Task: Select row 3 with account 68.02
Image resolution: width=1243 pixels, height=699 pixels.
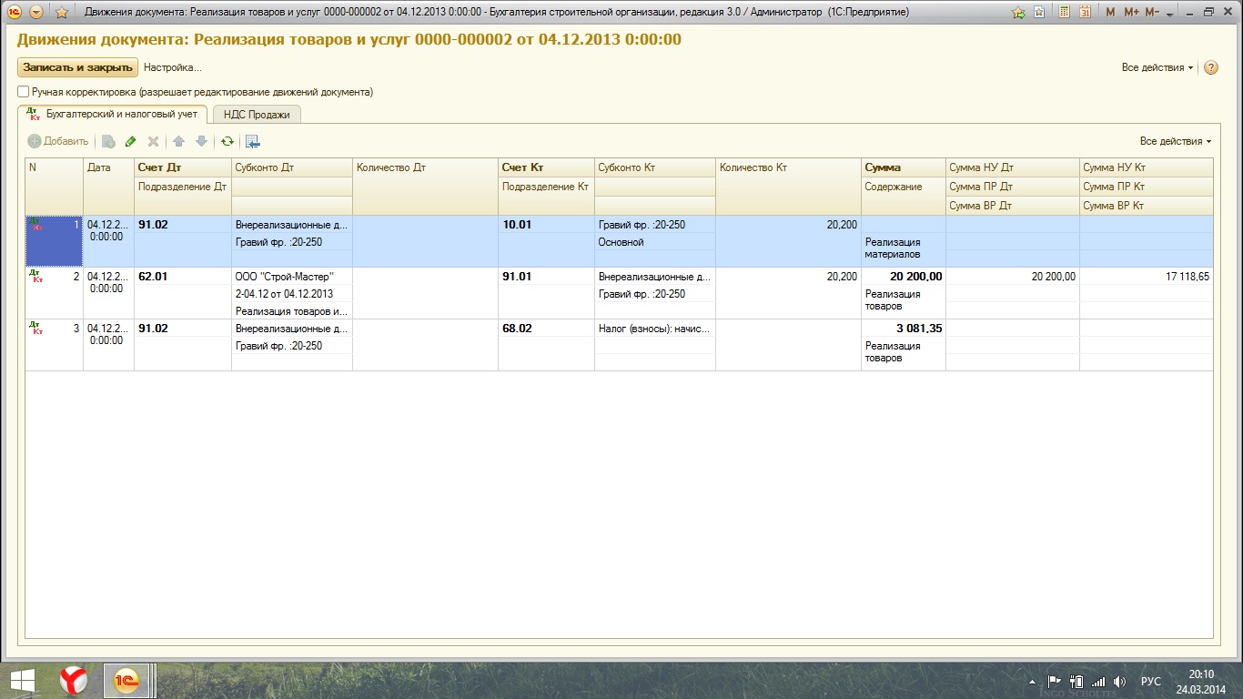Action: (517, 329)
